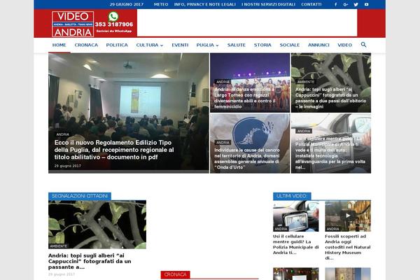Open the featured topi sugli alberi article

click(x=330, y=98)
